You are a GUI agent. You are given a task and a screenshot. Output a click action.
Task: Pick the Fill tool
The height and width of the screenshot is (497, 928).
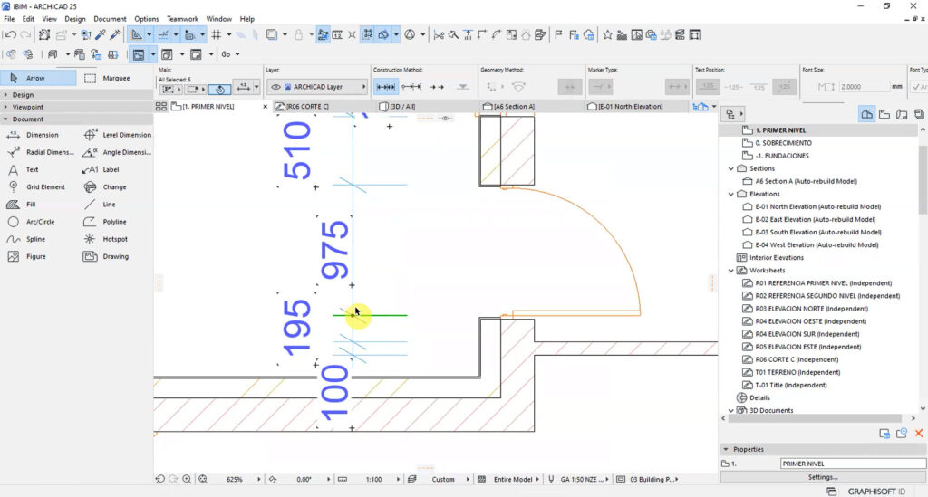[x=22, y=205]
